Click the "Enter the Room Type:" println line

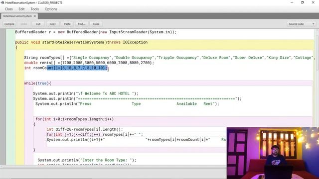click(x=87, y=160)
